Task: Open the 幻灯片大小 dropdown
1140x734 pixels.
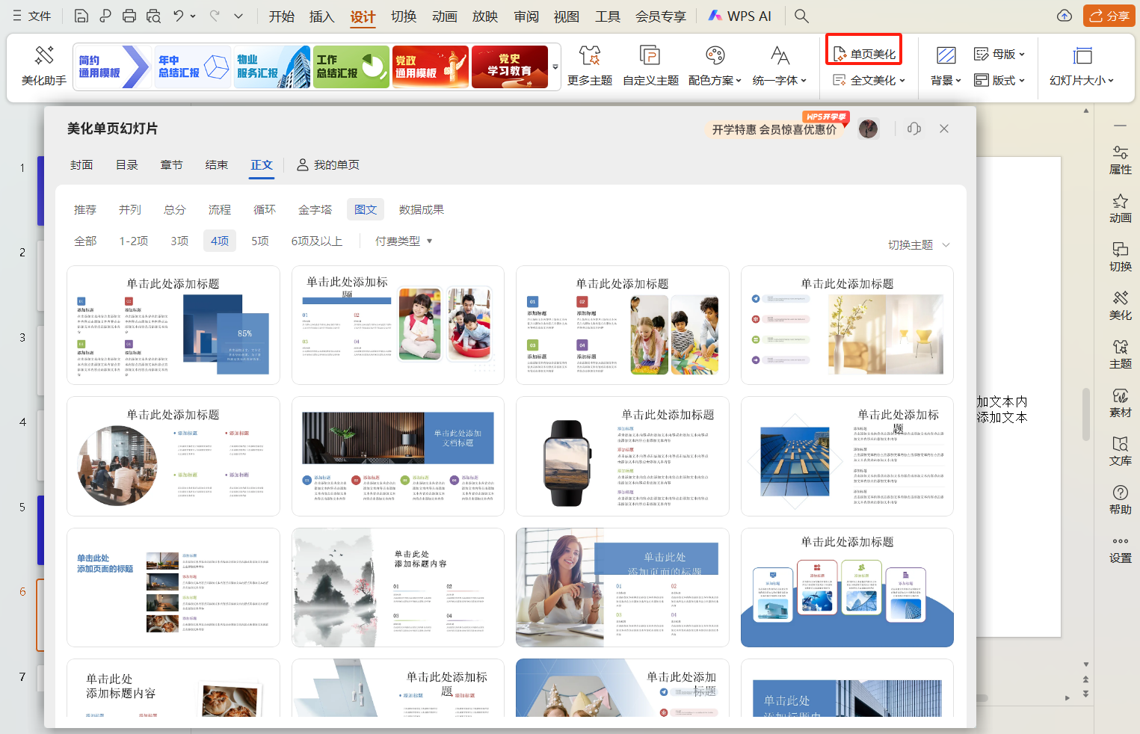Action: click(x=1082, y=66)
